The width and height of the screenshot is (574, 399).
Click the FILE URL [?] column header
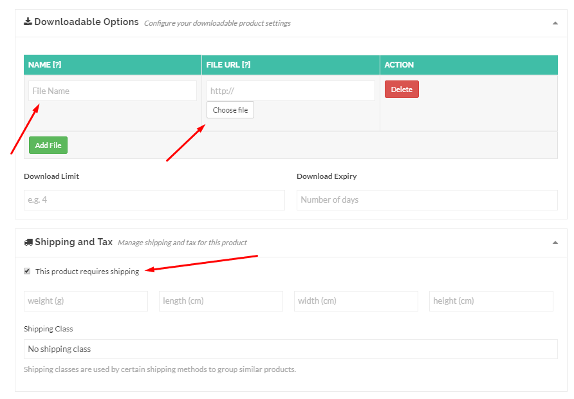coord(291,65)
